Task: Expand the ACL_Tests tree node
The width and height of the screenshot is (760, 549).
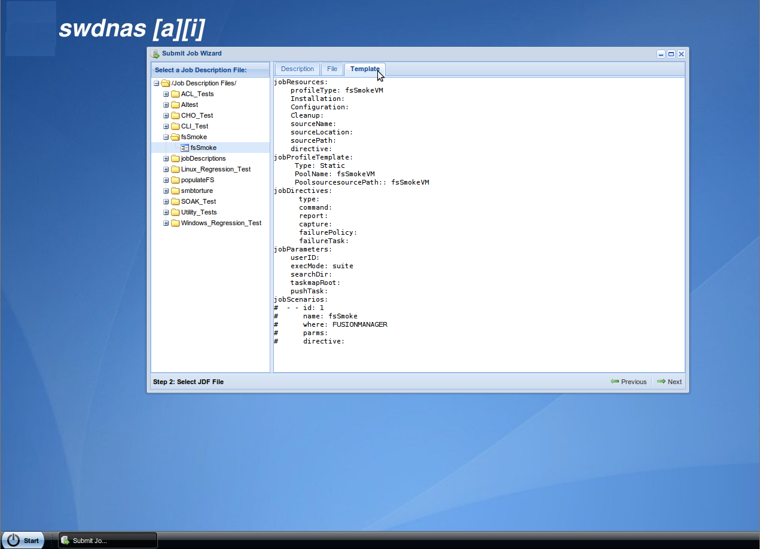Action: [166, 94]
